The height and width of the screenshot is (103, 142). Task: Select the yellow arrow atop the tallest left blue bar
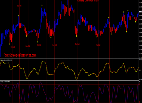point(42,5)
